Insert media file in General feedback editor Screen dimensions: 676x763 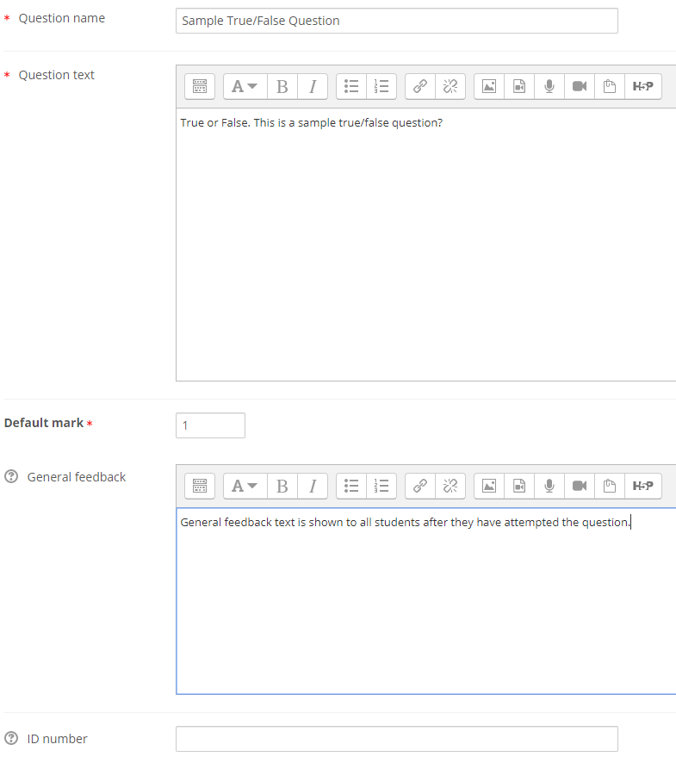[x=519, y=486]
